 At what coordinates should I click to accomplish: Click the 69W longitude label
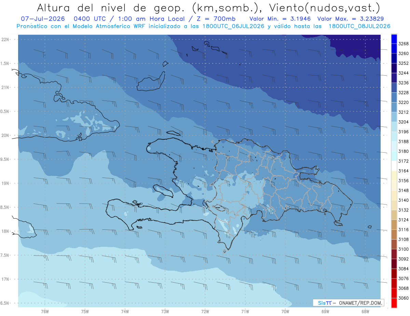[x=325, y=311]
